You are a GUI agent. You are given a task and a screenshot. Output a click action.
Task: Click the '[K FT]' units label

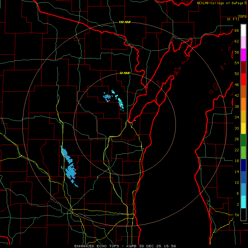(233, 19)
